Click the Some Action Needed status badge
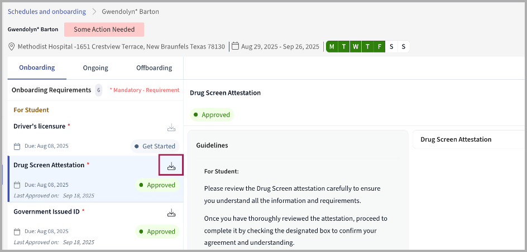Viewport: 527px width, 252px height. point(104,30)
